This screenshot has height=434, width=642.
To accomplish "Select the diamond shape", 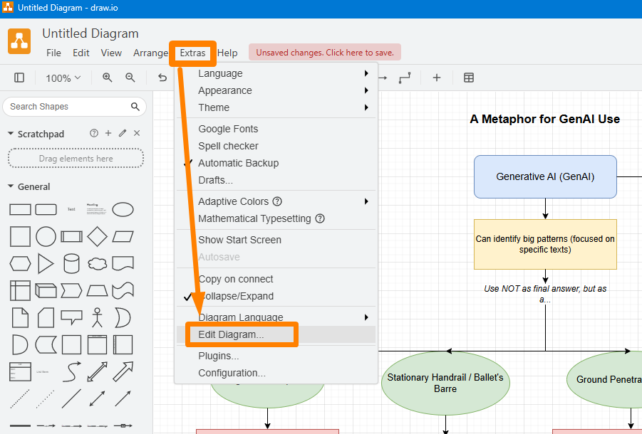I will pos(97,237).
